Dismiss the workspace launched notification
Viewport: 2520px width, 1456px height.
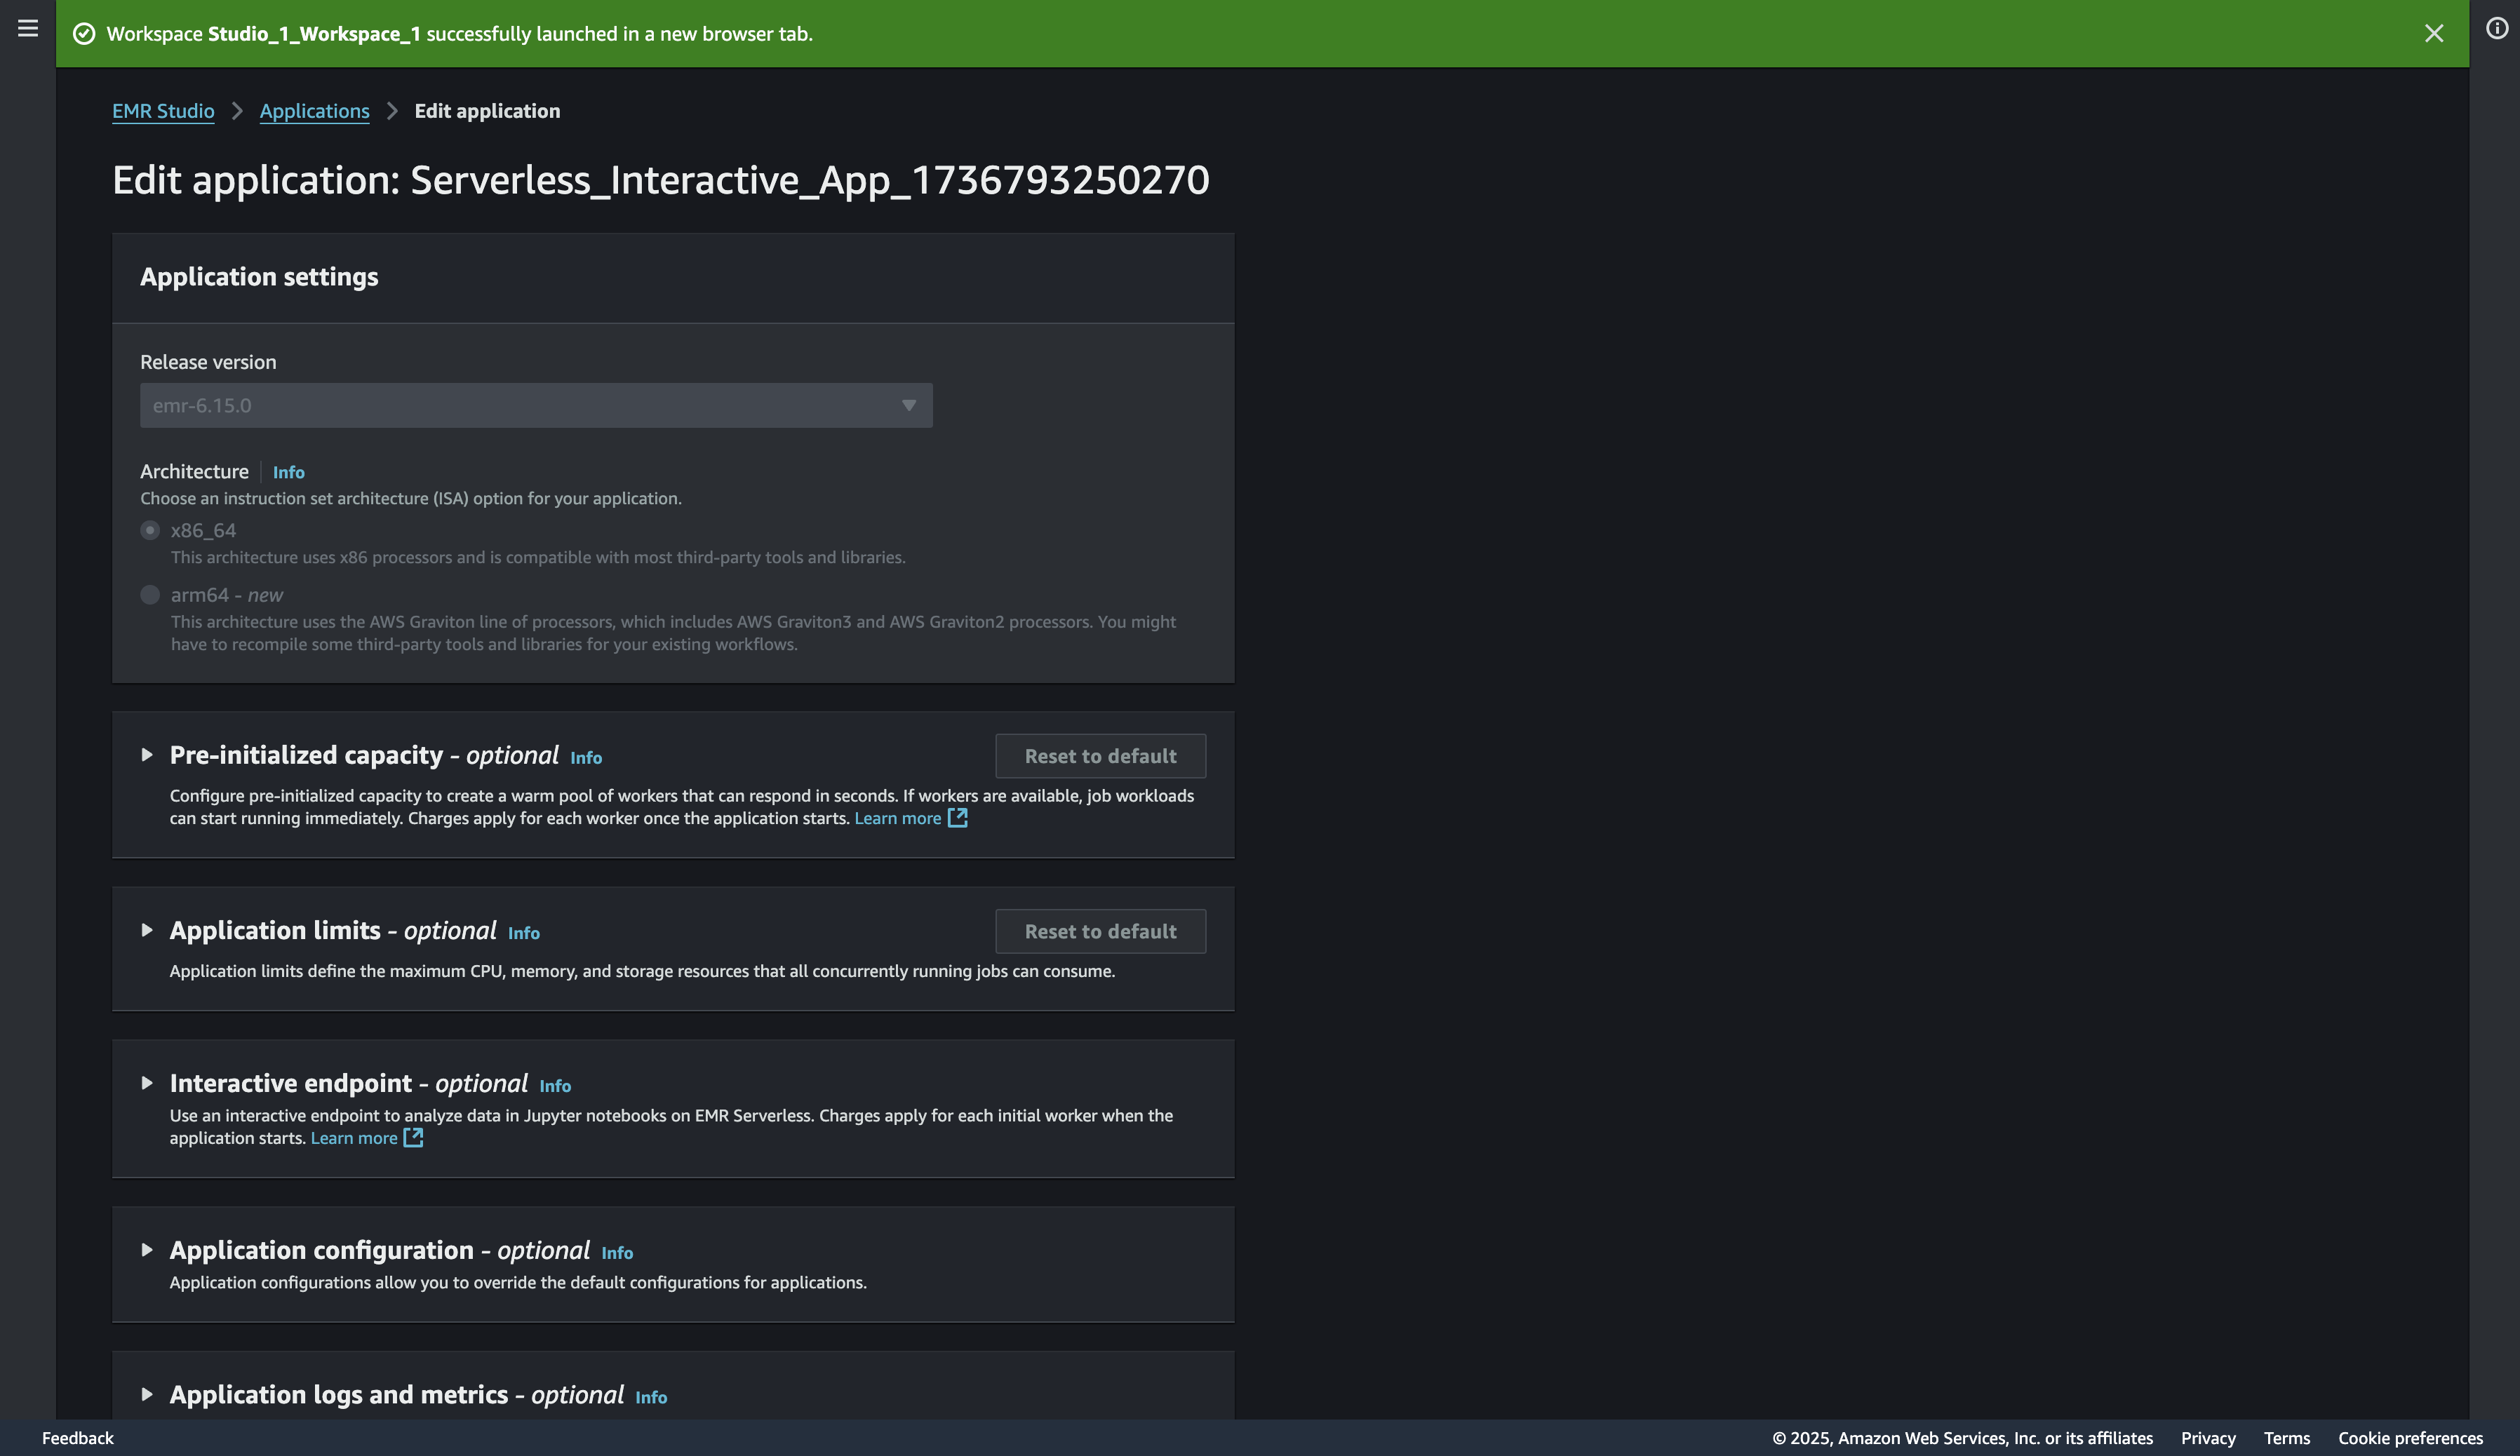point(2433,34)
